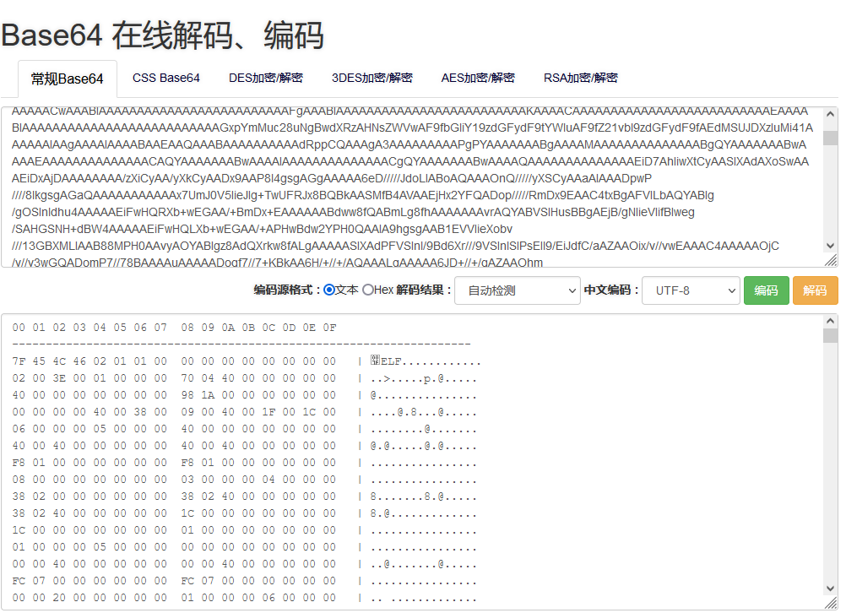Click the 中文编码 label
This screenshot has height=613, width=846.
[x=611, y=290]
